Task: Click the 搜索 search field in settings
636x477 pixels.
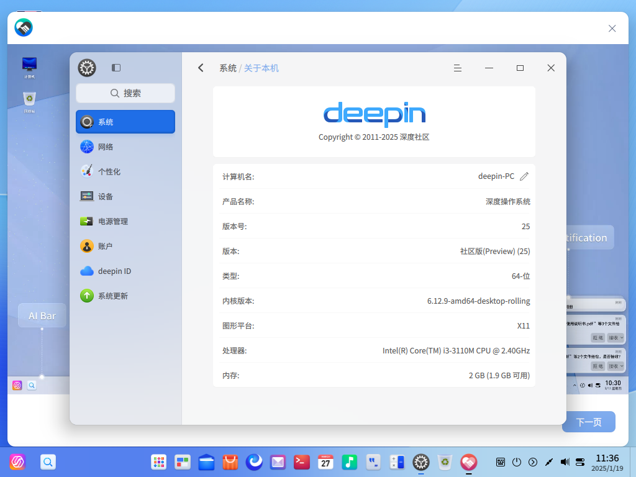Action: coord(125,93)
